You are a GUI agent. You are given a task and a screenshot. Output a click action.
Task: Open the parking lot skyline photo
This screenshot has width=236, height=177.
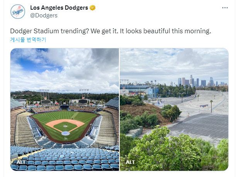(174, 109)
